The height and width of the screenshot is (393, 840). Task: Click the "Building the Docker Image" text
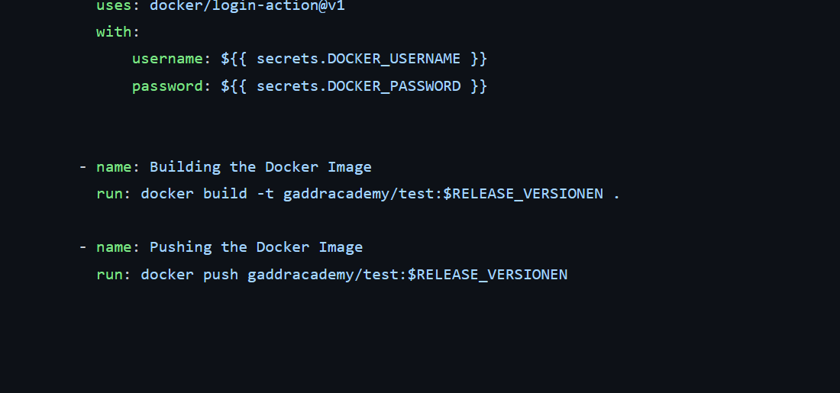click(x=260, y=166)
